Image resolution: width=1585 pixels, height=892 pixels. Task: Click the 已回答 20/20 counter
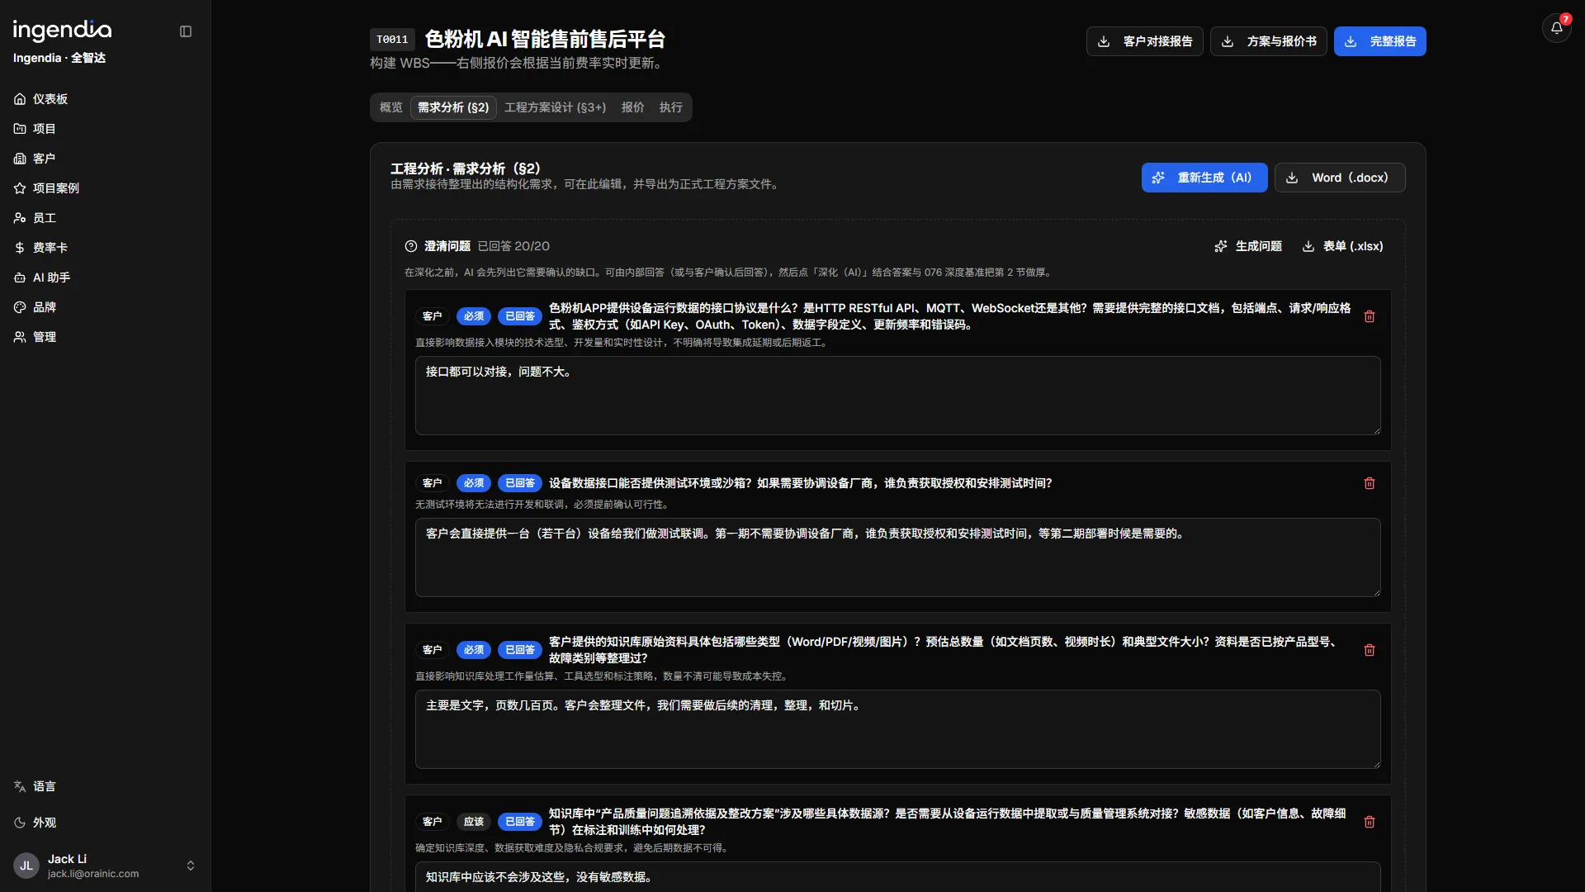click(x=513, y=246)
